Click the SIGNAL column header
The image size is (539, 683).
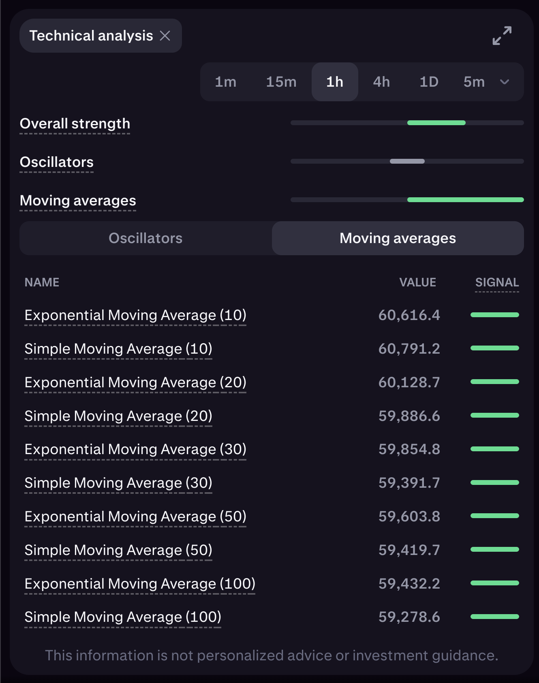pos(497,282)
